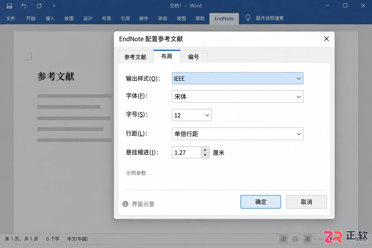
Task: Click the 悬挂缩进 1.27 input field
Action: click(x=187, y=152)
